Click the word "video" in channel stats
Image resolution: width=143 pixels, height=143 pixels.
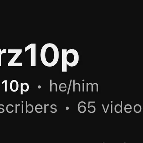click(x=122, y=107)
